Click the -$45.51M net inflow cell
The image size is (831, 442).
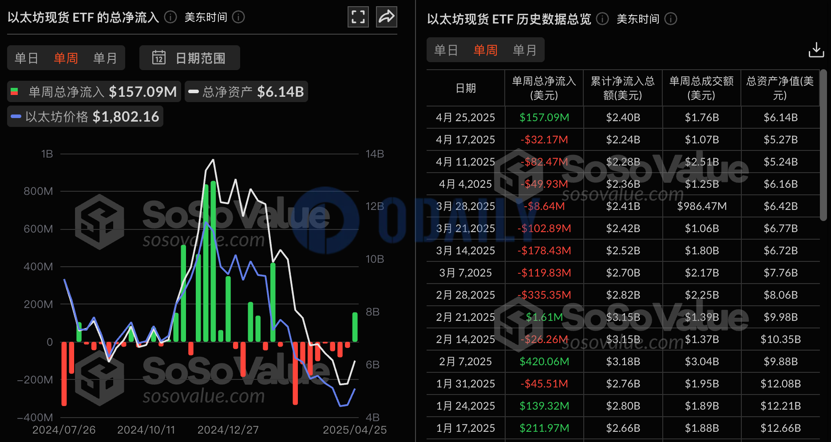544,384
